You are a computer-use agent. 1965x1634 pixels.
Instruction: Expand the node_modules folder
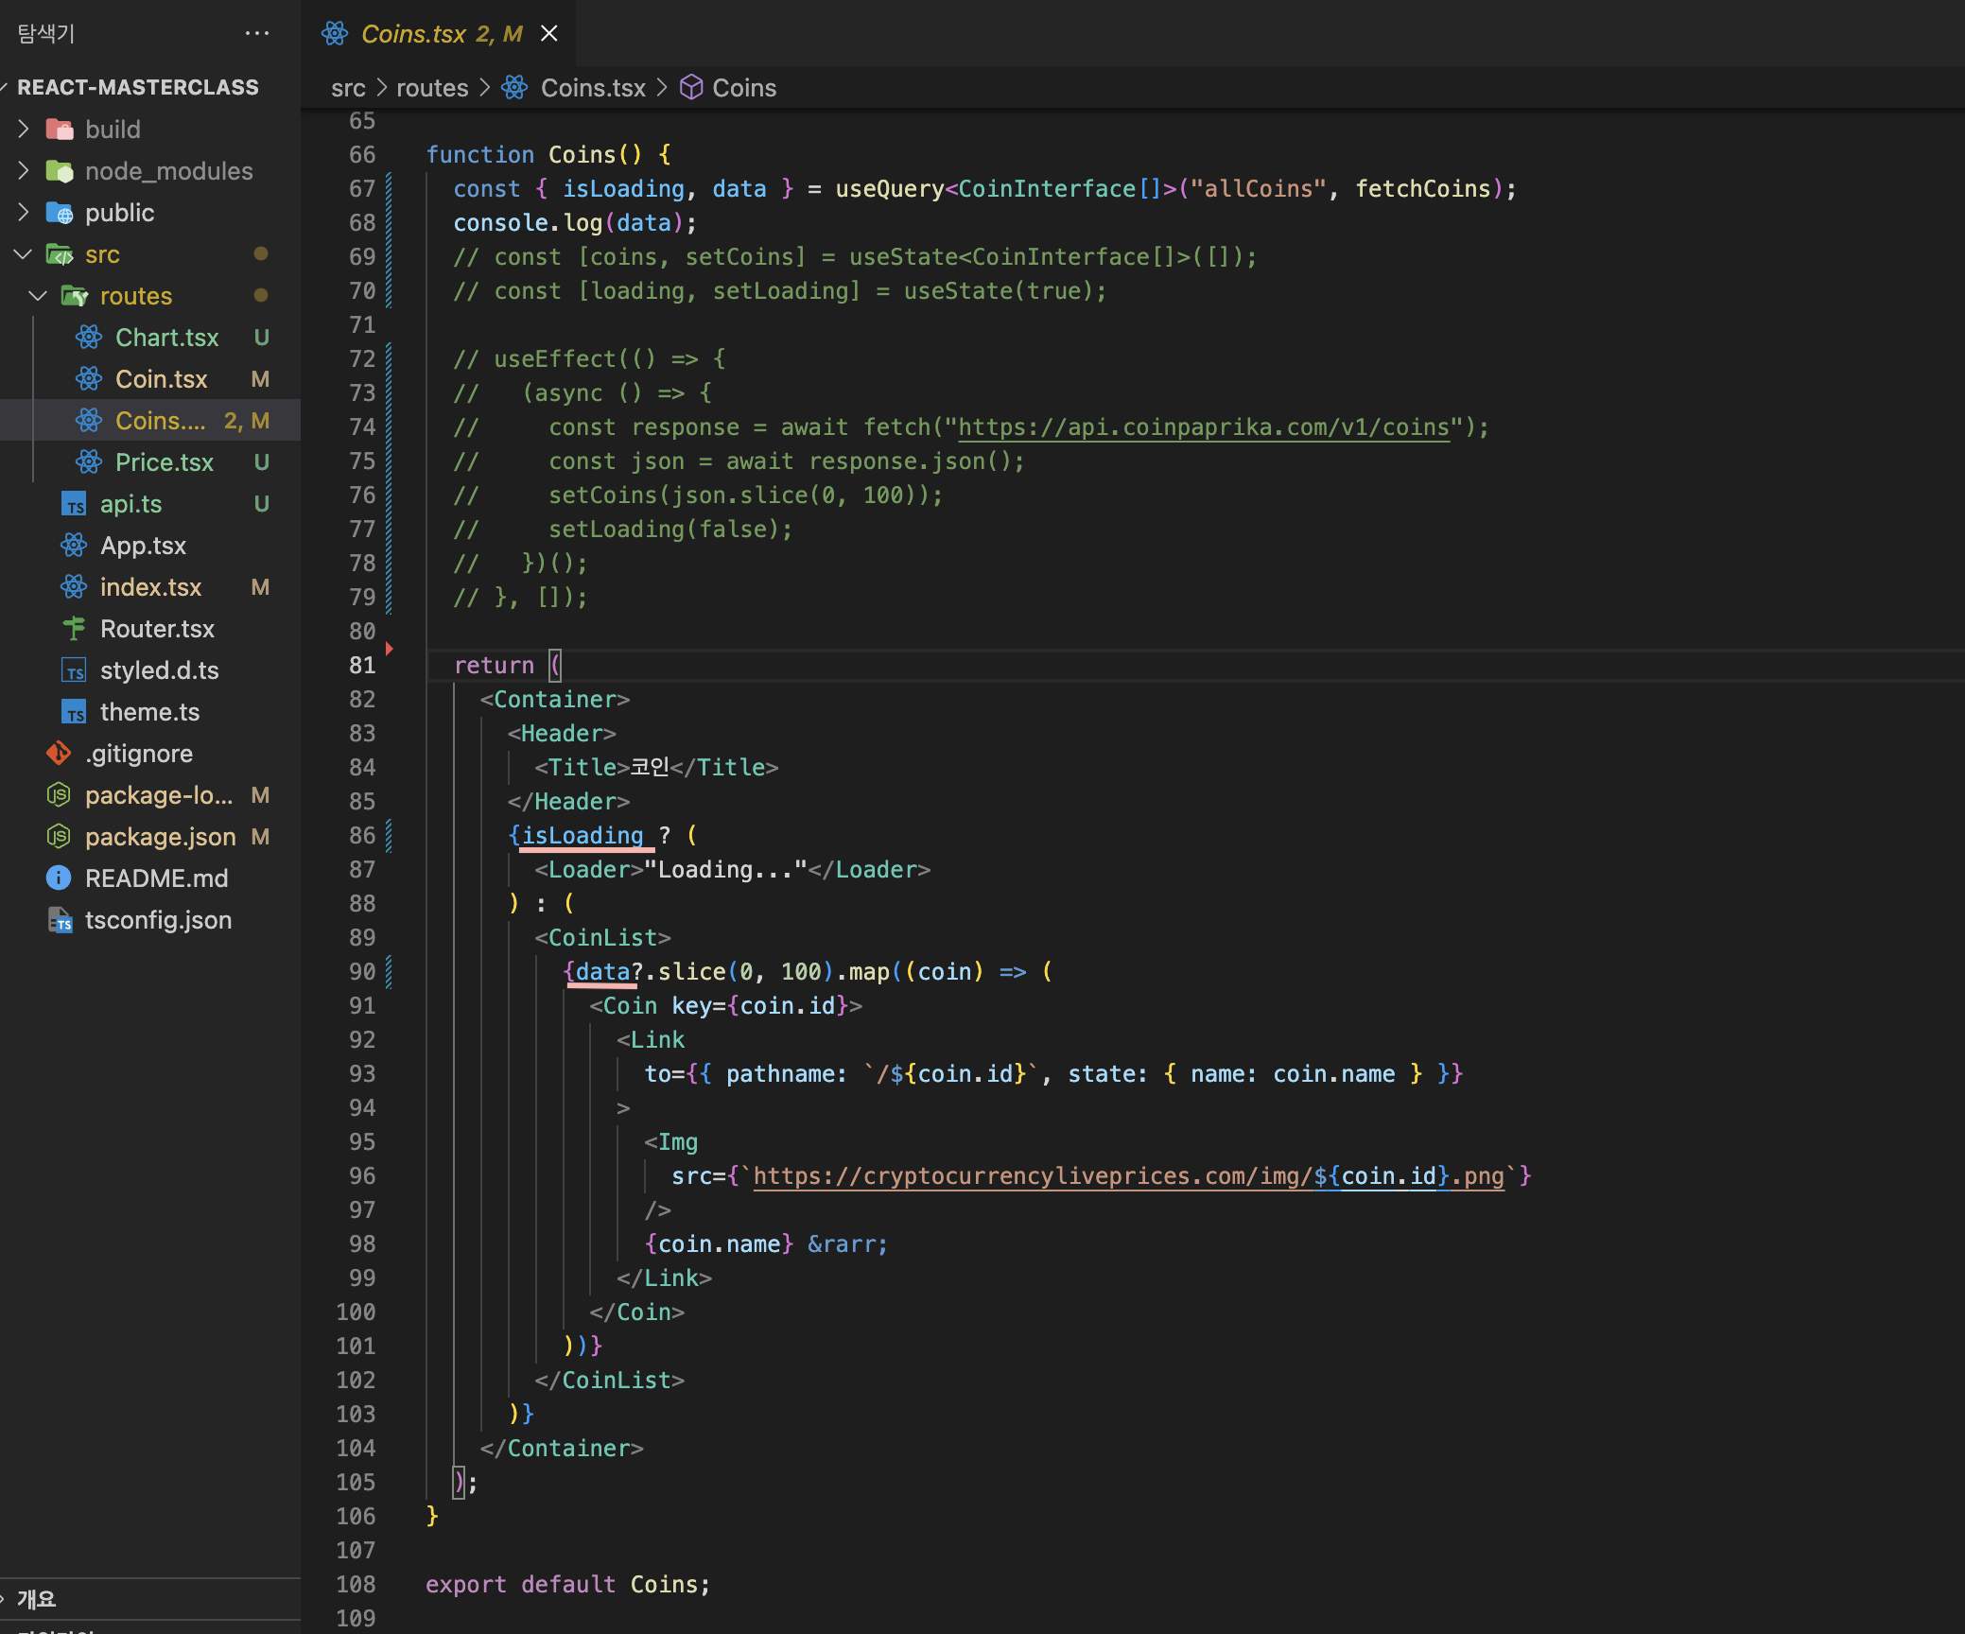(x=24, y=171)
